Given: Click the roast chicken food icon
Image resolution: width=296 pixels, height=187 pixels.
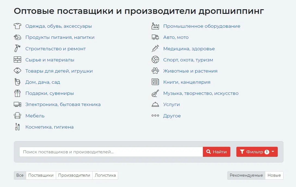Looking at the screenshot, I should tap(17, 37).
